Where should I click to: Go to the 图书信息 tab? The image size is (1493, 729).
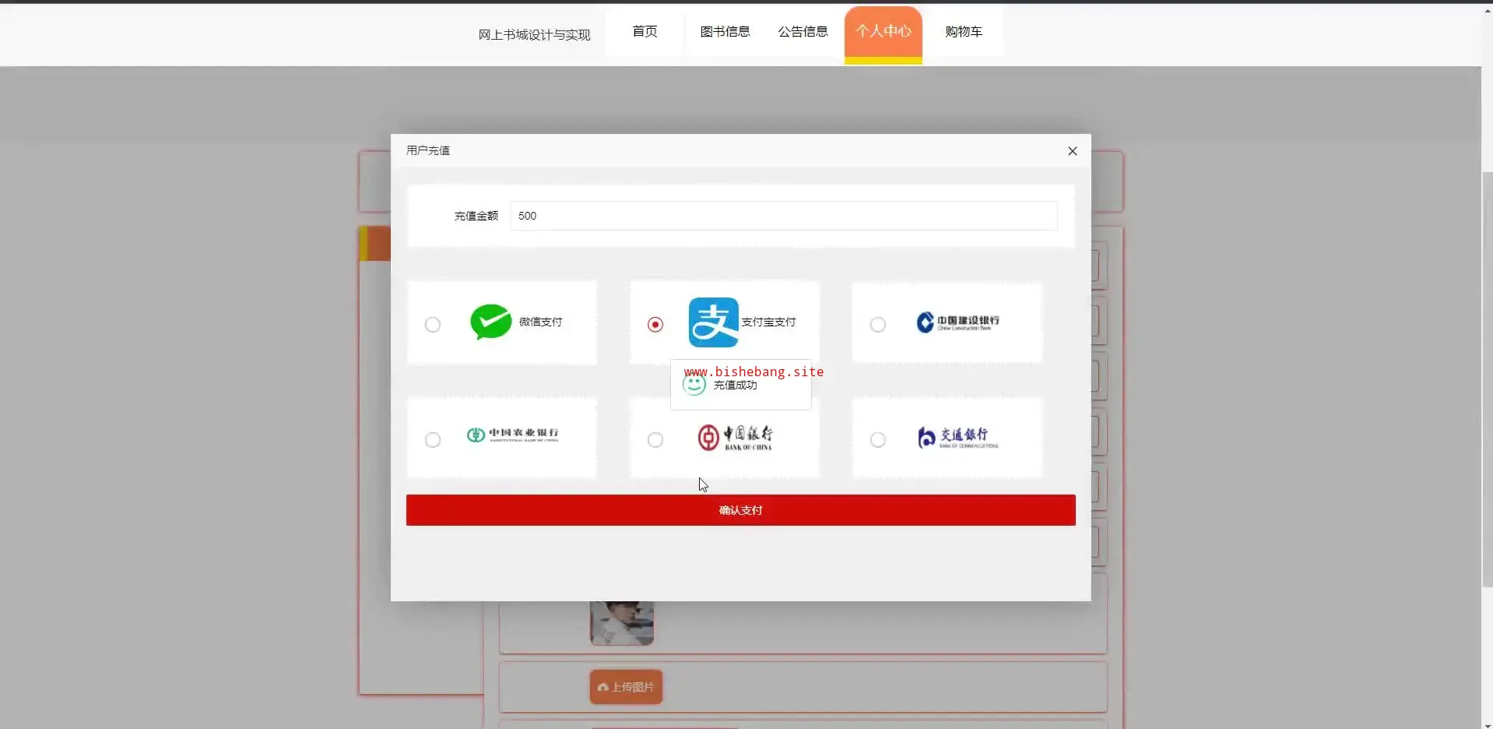click(725, 32)
